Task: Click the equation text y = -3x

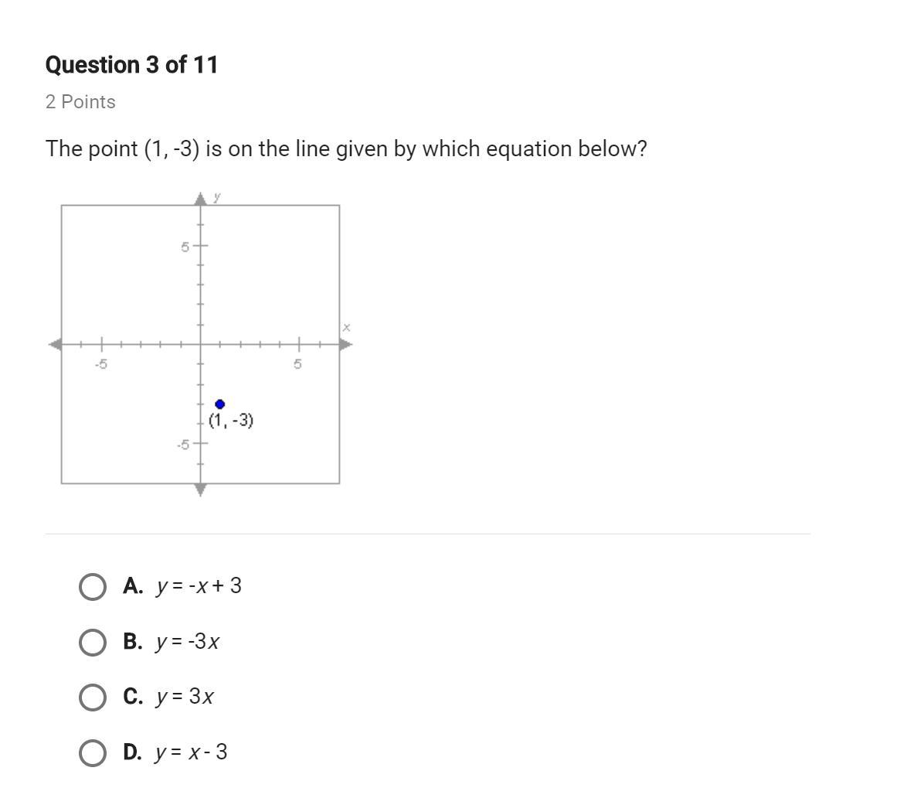Action: 187,642
